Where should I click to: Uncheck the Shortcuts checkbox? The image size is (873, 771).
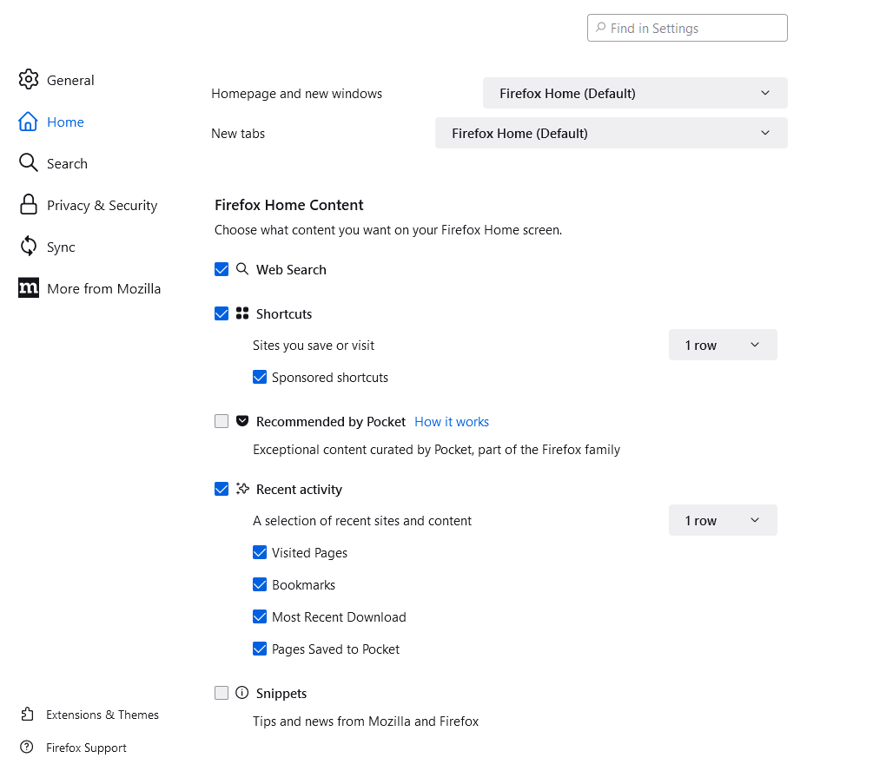coord(222,313)
